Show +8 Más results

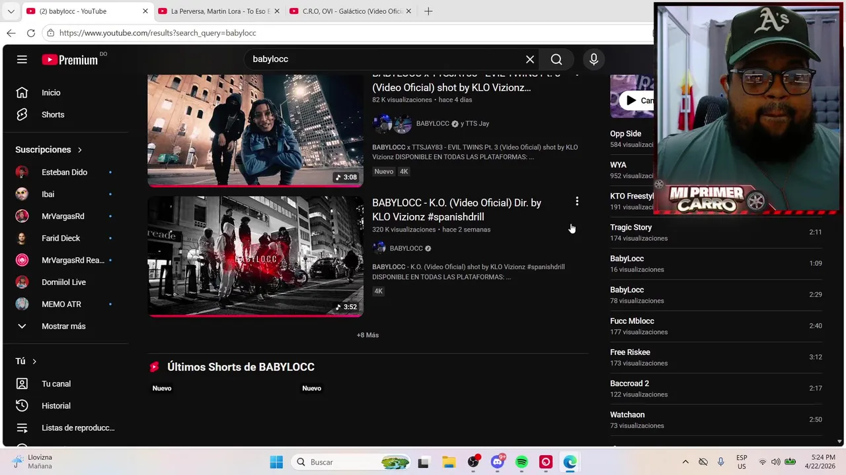367,335
